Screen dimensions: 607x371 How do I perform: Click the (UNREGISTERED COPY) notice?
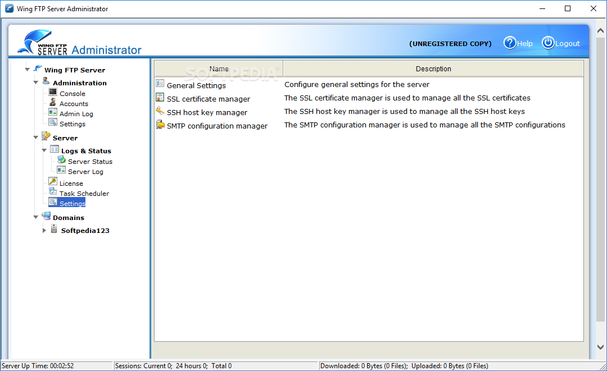click(x=450, y=44)
